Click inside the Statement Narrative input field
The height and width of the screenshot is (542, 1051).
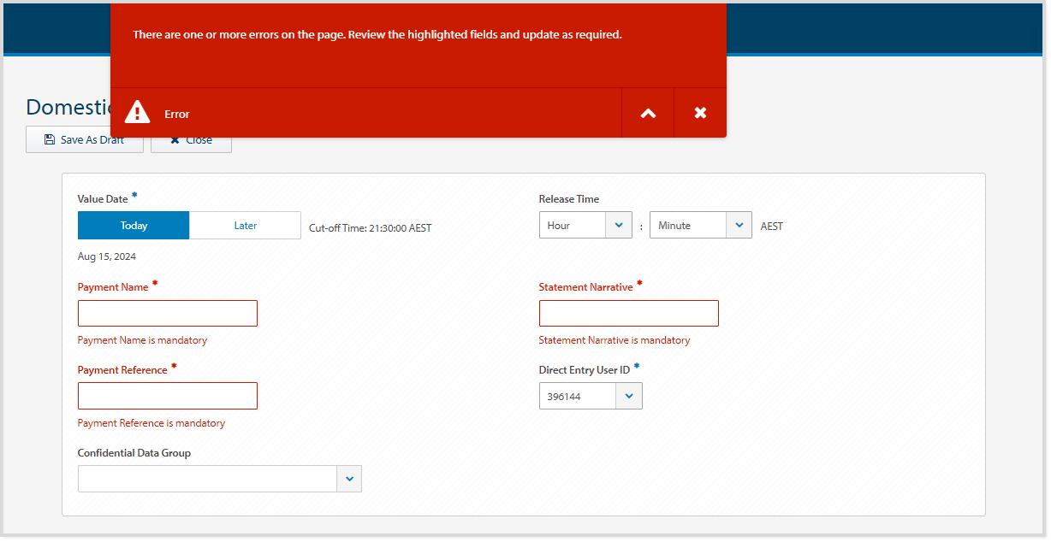(628, 313)
